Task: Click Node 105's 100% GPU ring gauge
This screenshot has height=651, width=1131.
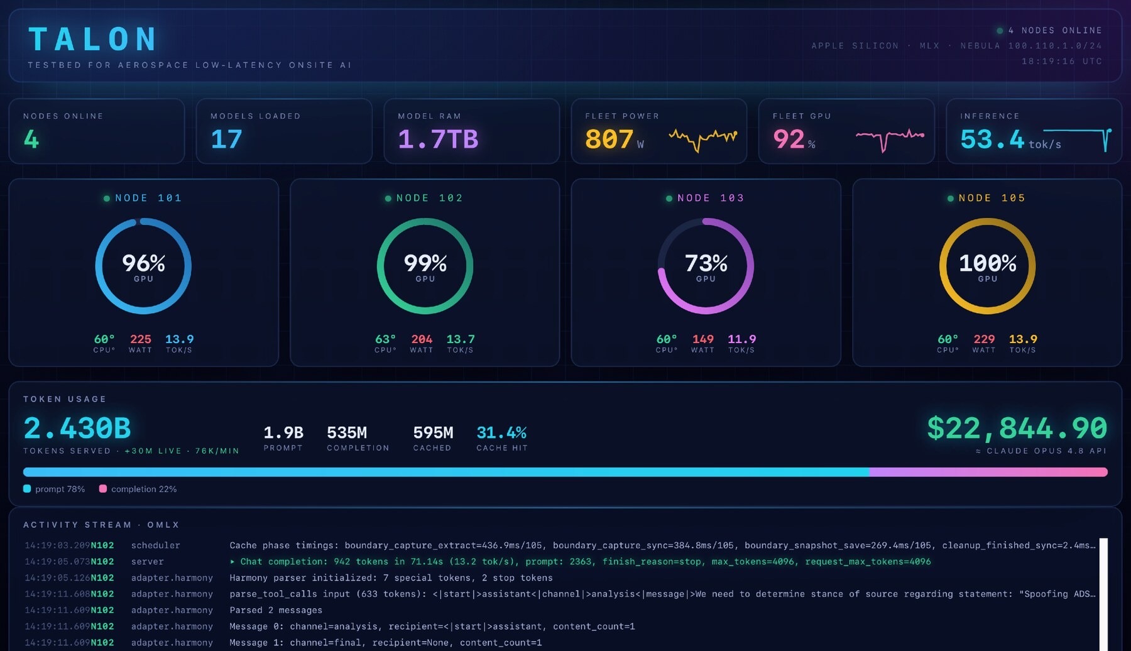Action: tap(987, 266)
